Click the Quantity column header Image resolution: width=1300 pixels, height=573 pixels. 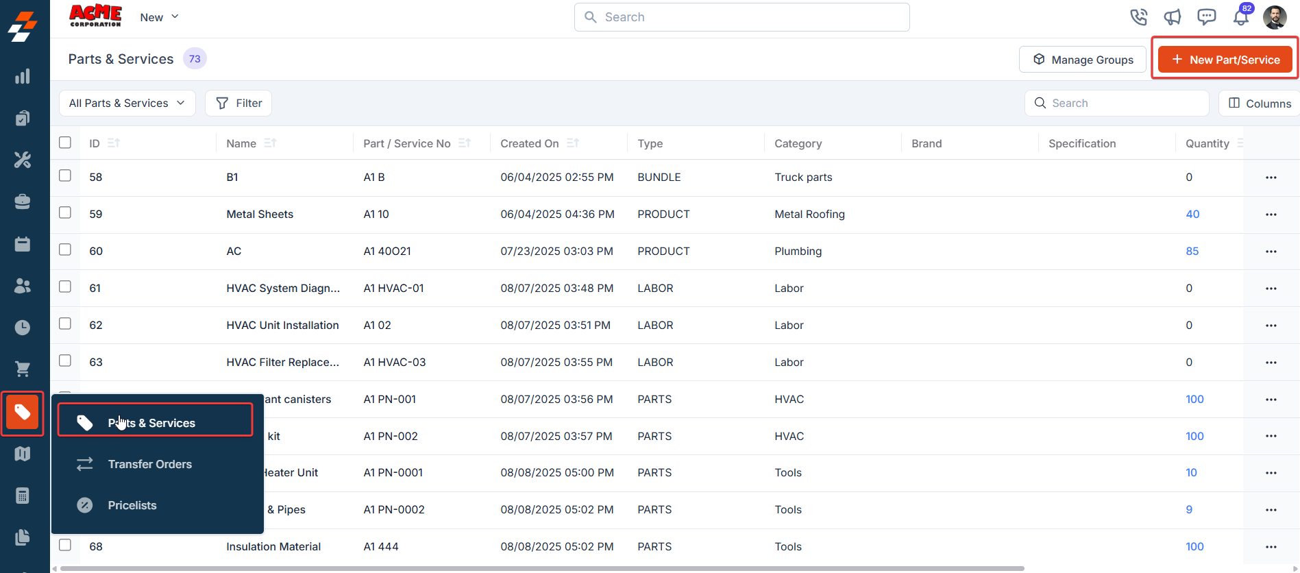pos(1207,143)
